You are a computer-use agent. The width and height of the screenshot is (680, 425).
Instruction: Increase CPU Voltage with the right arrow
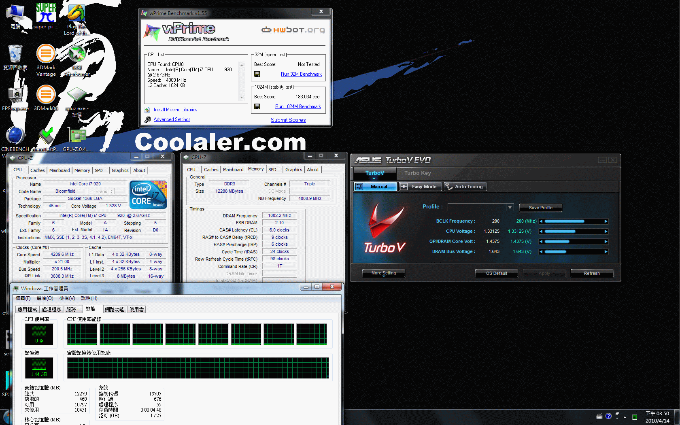click(606, 232)
